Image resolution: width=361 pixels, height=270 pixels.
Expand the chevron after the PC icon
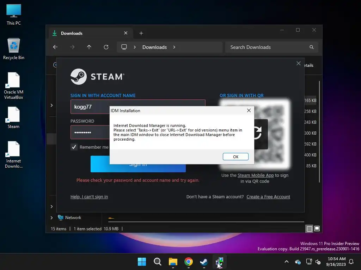coord(135,47)
